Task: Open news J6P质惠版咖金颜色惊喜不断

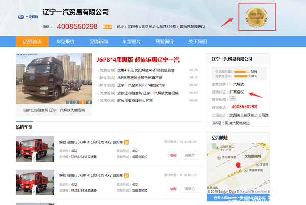Action: 140,78
